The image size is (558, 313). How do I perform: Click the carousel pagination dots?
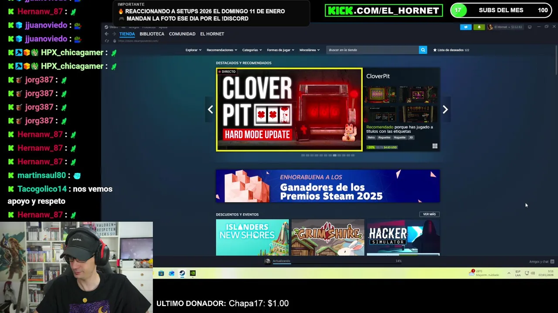tap(328, 155)
